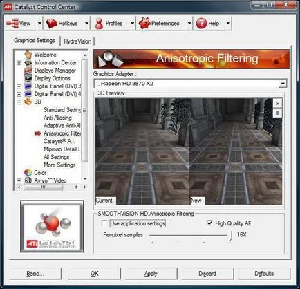Viewport: 300px width, 289px height.
Task: Click the red Help question mark icon
Action: click(201, 24)
